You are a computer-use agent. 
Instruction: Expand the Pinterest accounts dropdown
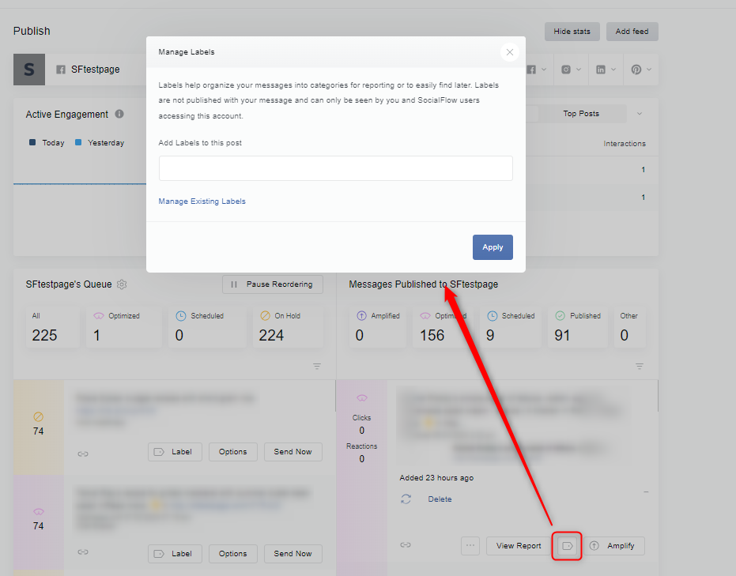(x=640, y=70)
